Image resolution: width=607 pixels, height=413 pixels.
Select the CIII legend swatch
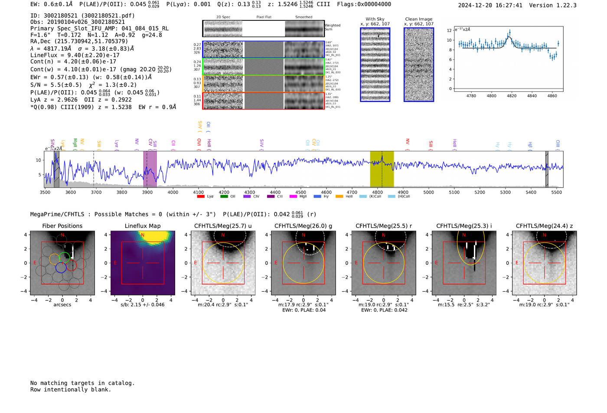click(271, 196)
